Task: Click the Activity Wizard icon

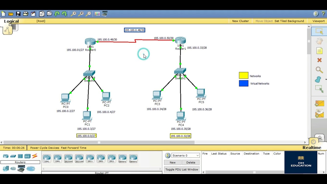Action: coord(33,14)
